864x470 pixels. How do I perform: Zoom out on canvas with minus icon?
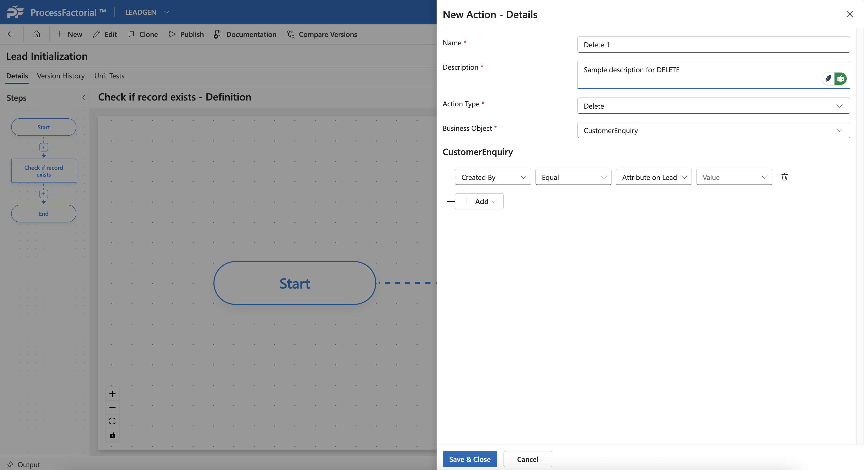coord(112,407)
